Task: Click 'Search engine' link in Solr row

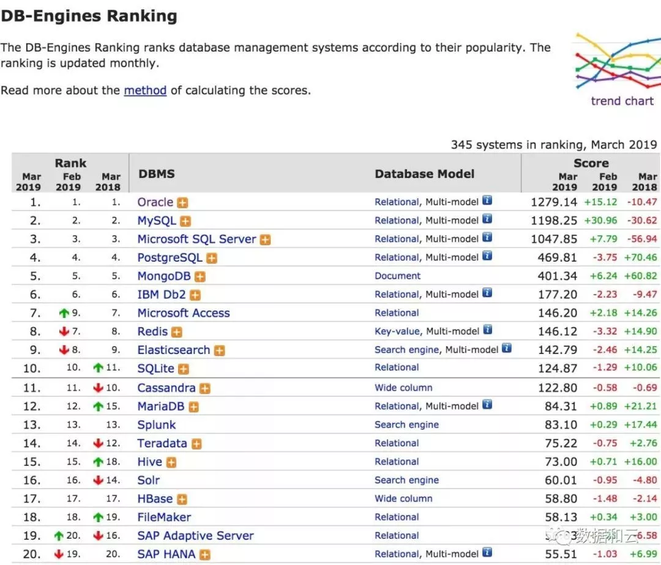Action: click(407, 481)
